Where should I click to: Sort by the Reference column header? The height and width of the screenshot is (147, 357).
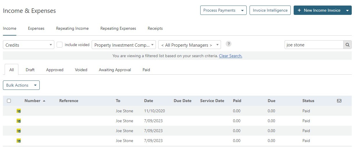pyautogui.click(x=69, y=101)
